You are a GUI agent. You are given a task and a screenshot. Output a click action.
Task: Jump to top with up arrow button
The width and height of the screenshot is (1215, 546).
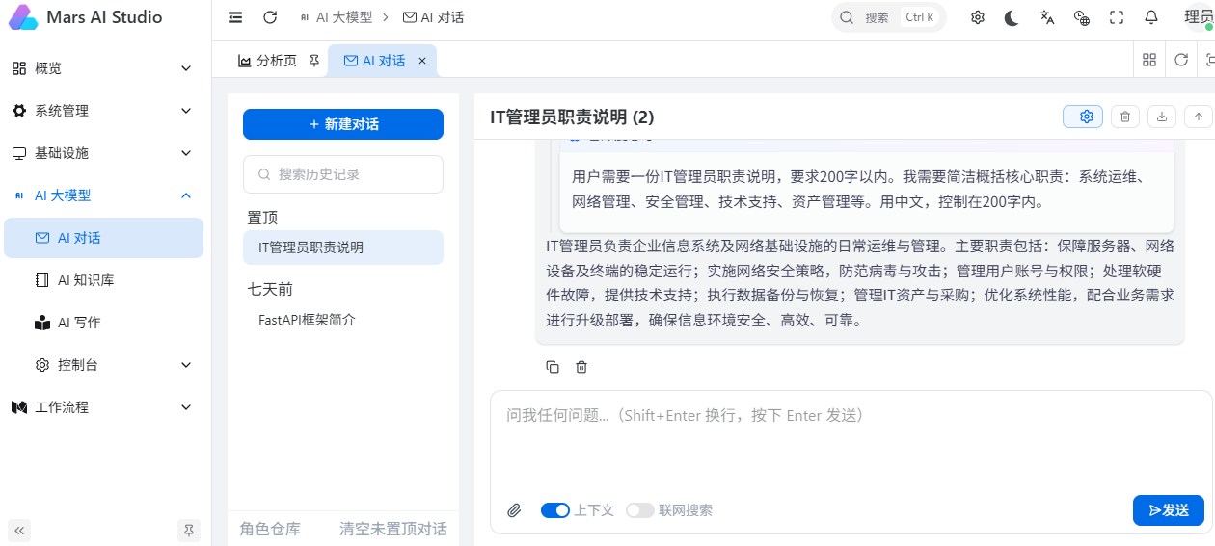tap(1199, 117)
